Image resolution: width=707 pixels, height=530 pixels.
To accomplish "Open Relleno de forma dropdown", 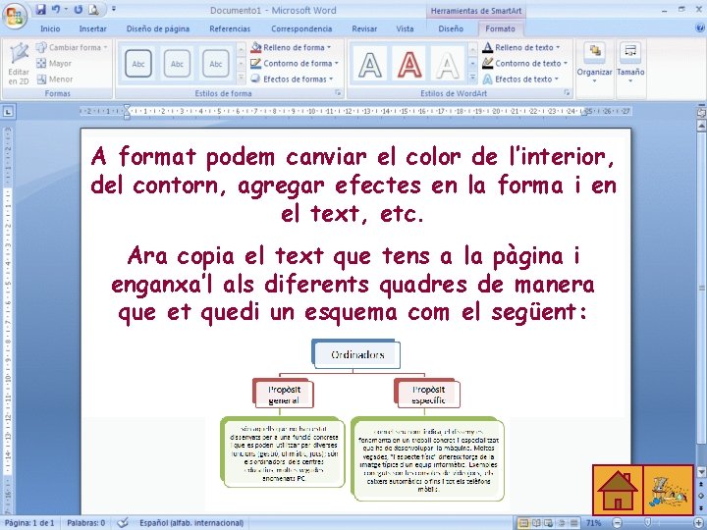I will (292, 47).
